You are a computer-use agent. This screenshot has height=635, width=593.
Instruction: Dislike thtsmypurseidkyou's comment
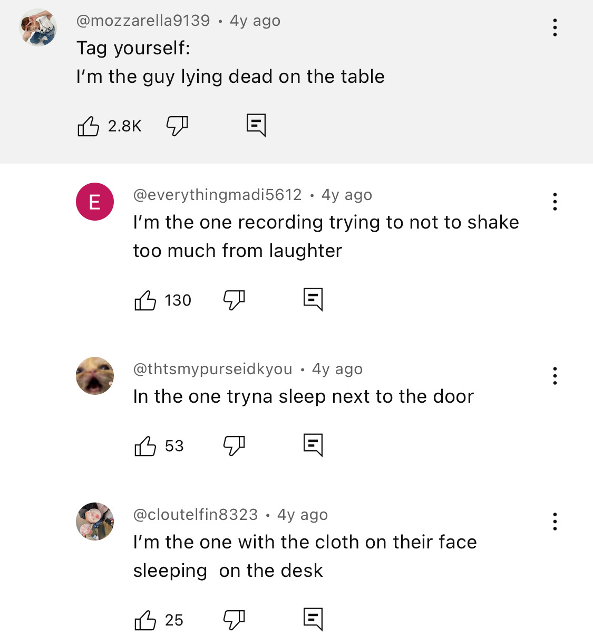pyautogui.click(x=234, y=446)
